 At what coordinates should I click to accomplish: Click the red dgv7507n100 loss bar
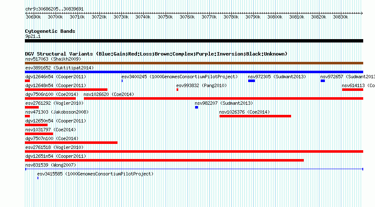coord(71,143)
